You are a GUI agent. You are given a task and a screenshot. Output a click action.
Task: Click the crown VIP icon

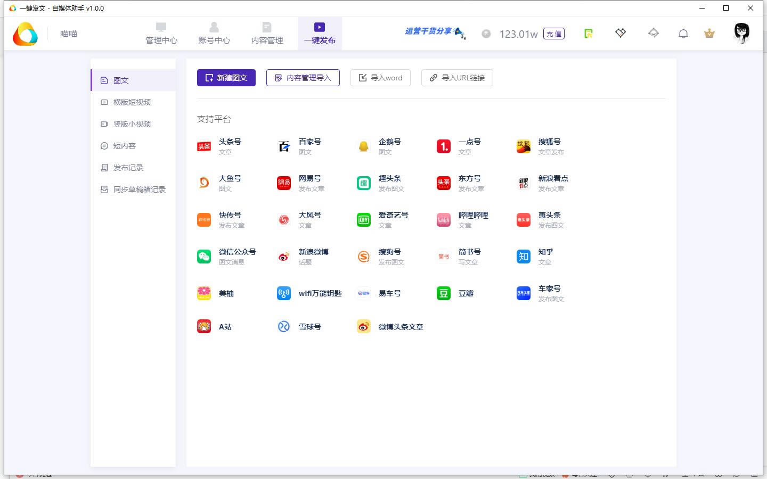point(709,34)
